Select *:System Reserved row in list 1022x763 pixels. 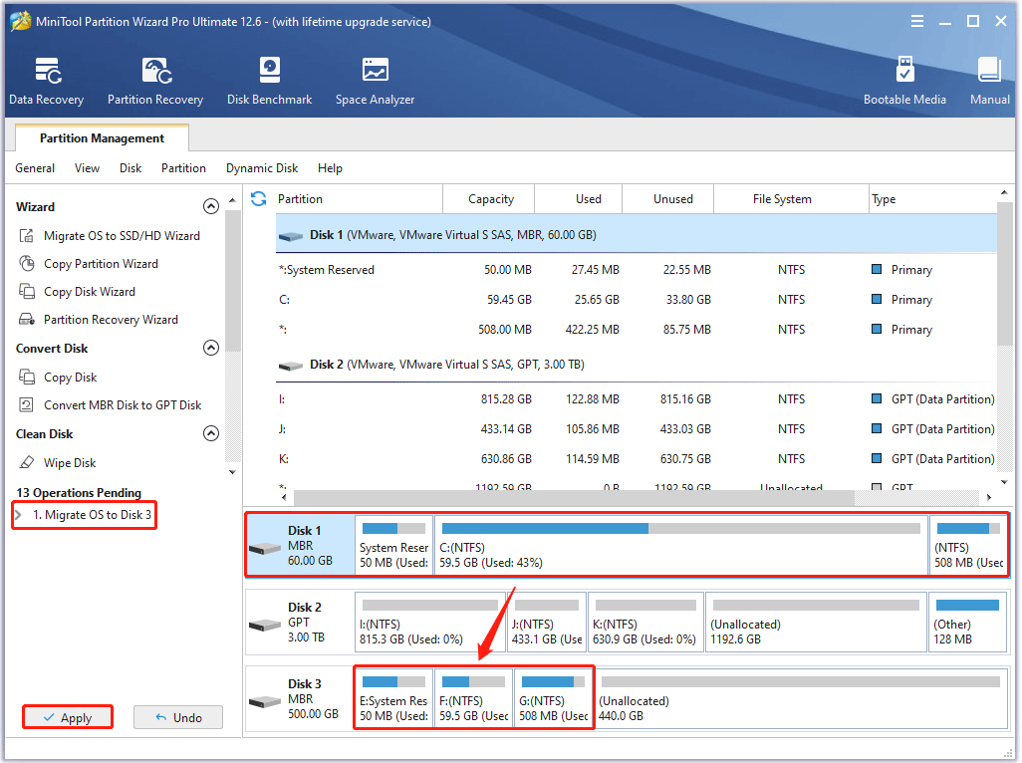[x=637, y=270]
